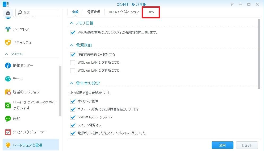The width and height of the screenshot is (264, 151).
Task: Toggle volume degraded (ボリュームが劣化) beep checkbox
Action: [x=73, y=109]
